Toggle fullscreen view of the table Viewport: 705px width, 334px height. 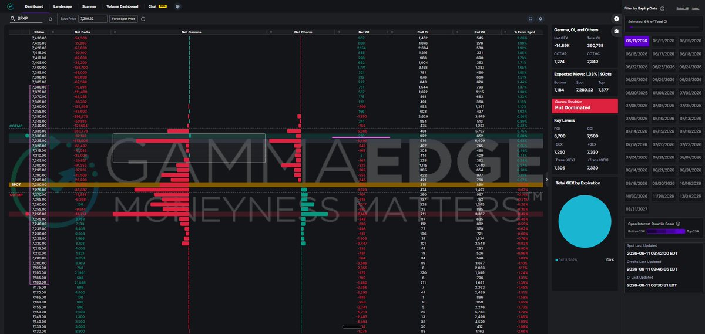[x=531, y=19]
